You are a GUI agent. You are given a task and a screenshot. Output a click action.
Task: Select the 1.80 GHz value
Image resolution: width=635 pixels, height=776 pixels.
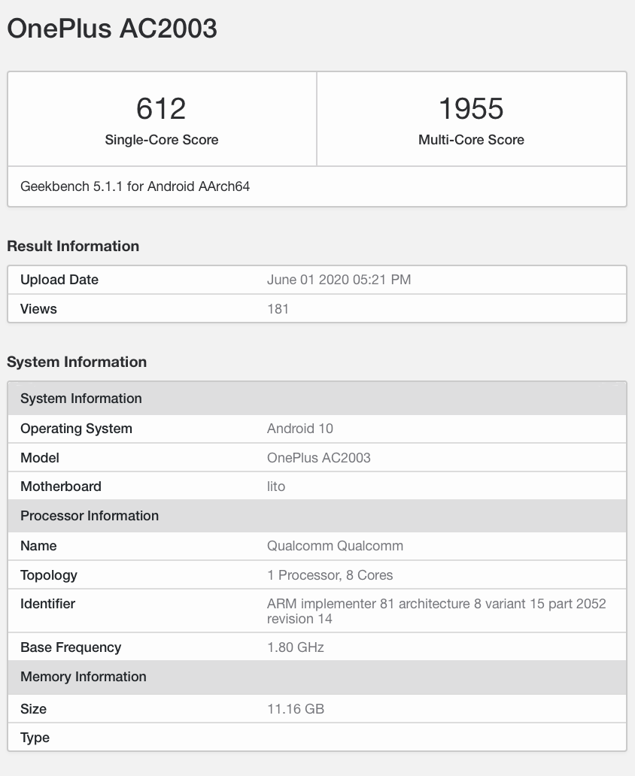point(295,647)
